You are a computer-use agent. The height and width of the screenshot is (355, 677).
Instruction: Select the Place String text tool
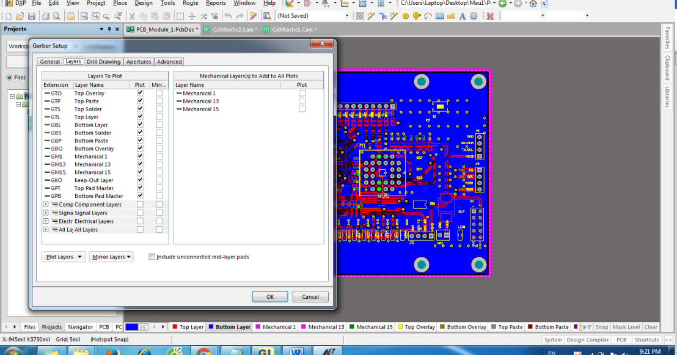(x=462, y=16)
